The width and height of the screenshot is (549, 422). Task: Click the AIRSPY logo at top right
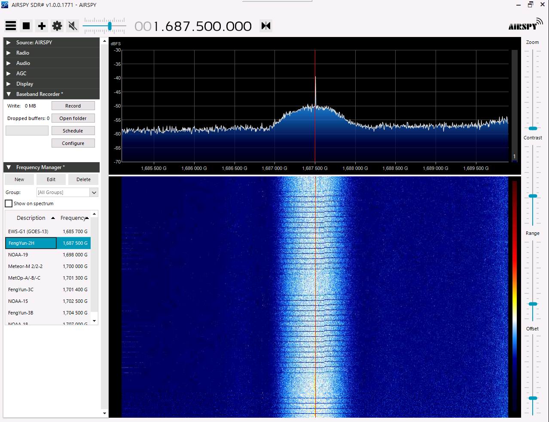click(525, 25)
